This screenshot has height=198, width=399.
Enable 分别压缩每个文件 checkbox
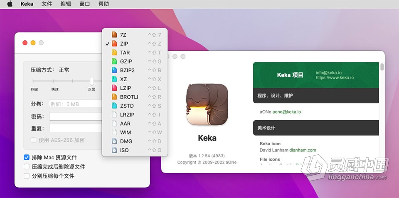pyautogui.click(x=27, y=176)
